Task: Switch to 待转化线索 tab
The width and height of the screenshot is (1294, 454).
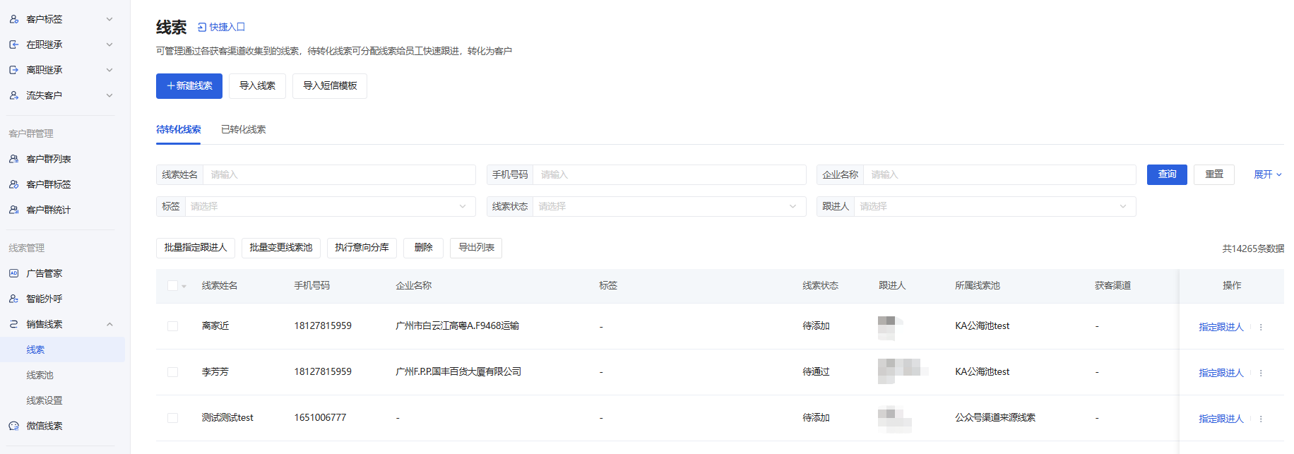Action: tap(178, 129)
